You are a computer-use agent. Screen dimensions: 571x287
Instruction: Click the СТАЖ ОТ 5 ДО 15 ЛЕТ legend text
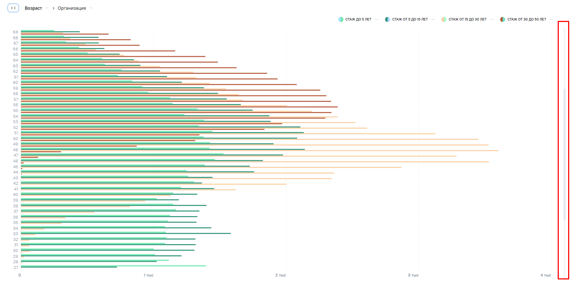[x=410, y=19]
